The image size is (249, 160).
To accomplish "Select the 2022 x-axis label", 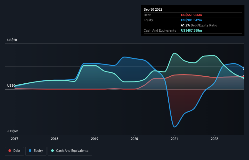I will tap(214, 139).
